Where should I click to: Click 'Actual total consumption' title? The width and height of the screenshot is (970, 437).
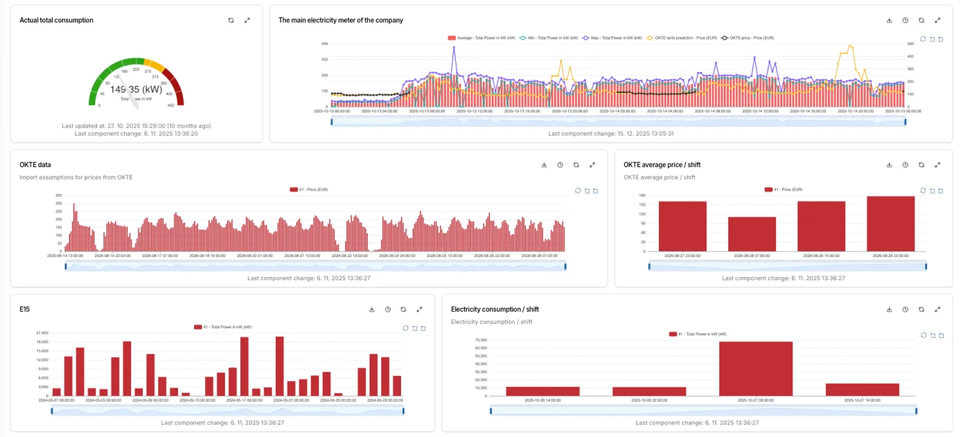tap(56, 20)
